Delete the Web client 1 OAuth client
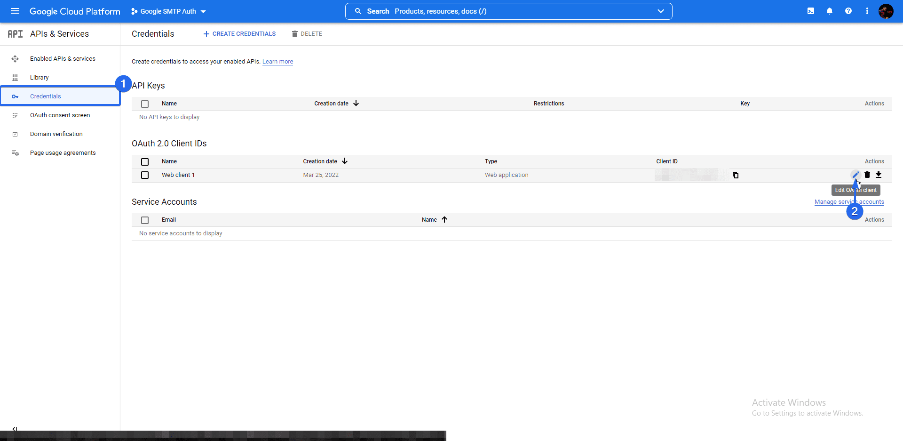Viewport: 903px width, 441px height. click(x=867, y=175)
